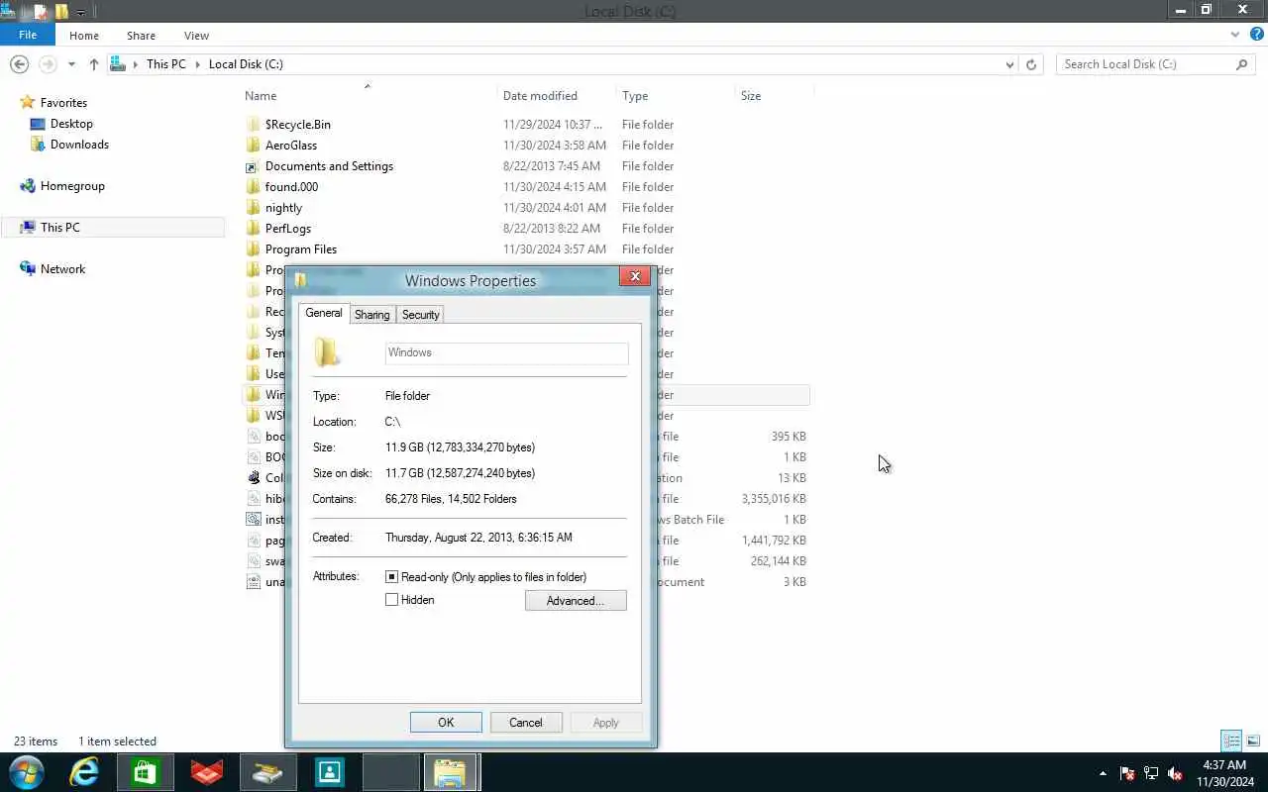Select the AeroGlass folder icon
1268x792 pixels.
tap(253, 146)
